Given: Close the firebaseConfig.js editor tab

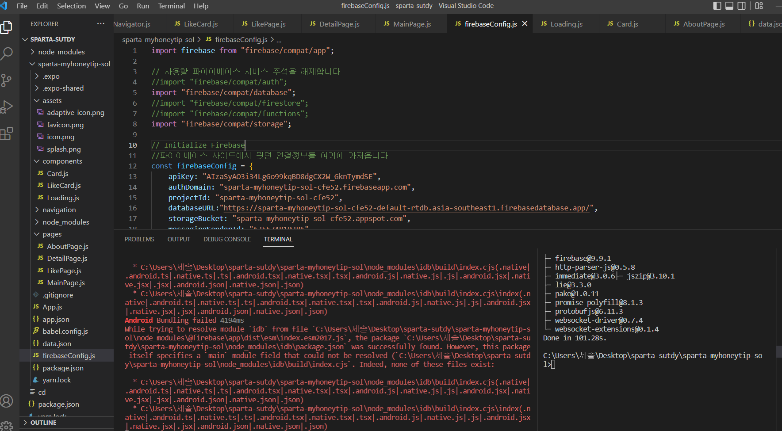Looking at the screenshot, I should click(525, 23).
